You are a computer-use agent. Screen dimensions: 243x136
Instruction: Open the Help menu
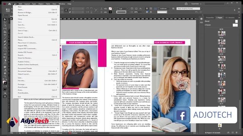[69, 4]
